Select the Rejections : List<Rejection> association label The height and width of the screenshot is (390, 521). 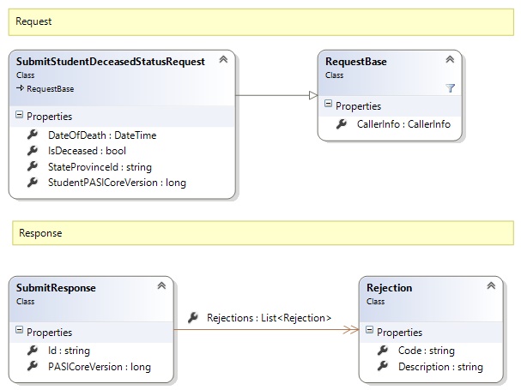tap(268, 318)
